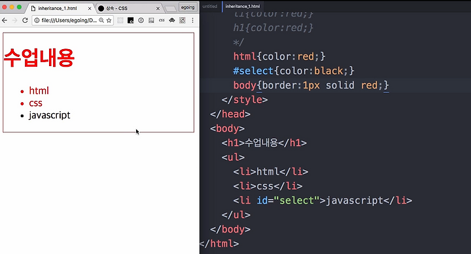This screenshot has width=471, height=254.
Task: Reload the inheritance_1.html page
Action: tap(25, 20)
